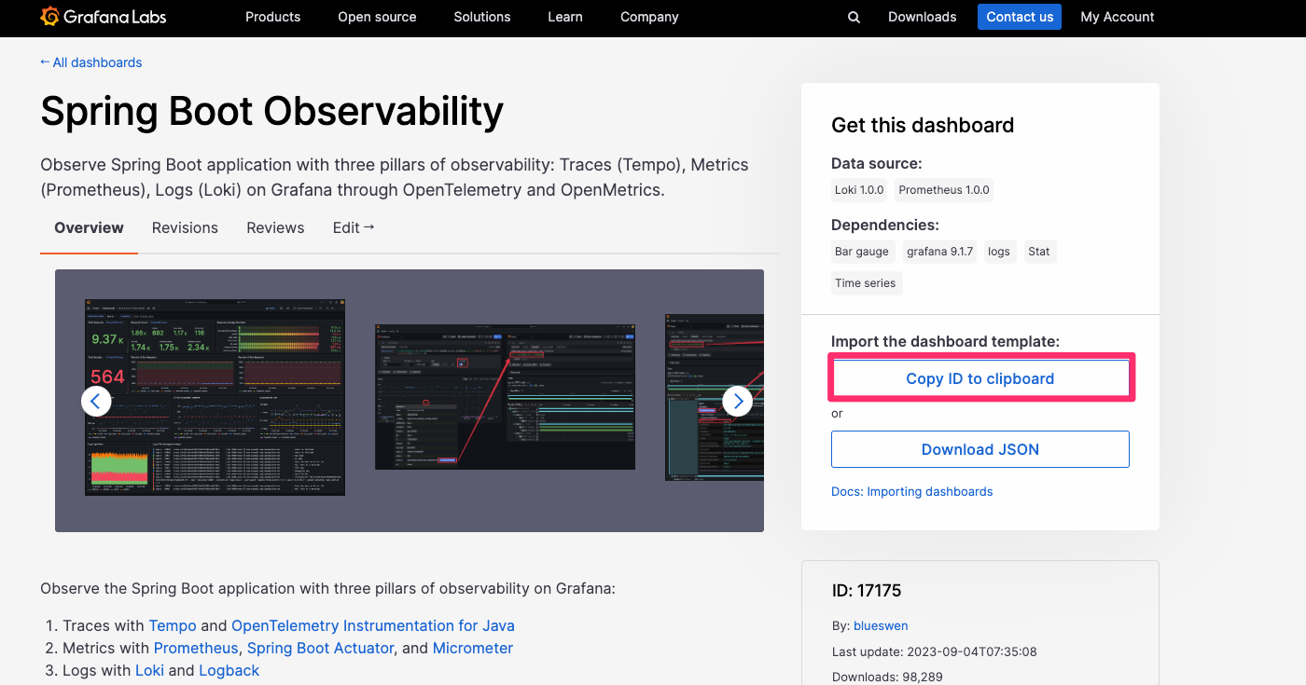This screenshot has width=1306, height=685.
Task: Open the Company menu
Action: [649, 17]
